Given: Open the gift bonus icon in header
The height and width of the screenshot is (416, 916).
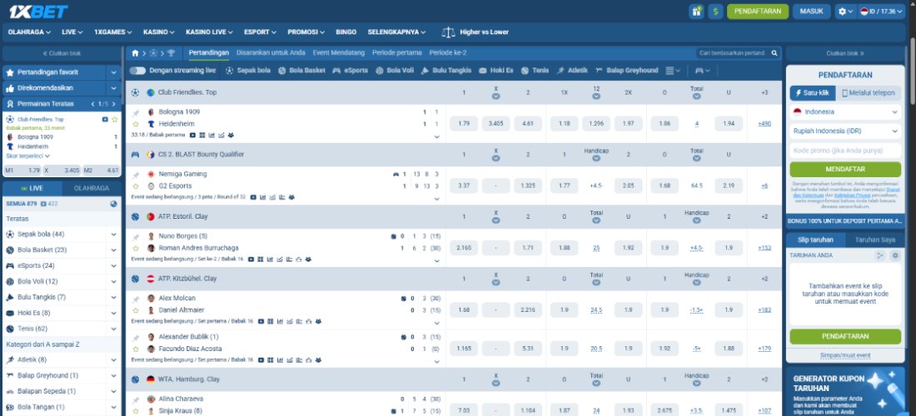Looking at the screenshot, I should [x=696, y=11].
